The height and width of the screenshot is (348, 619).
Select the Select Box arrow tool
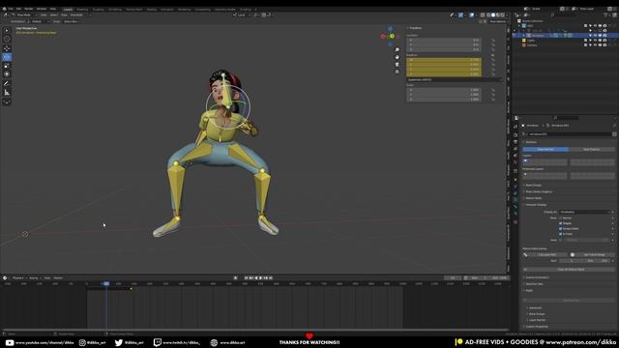7,30
